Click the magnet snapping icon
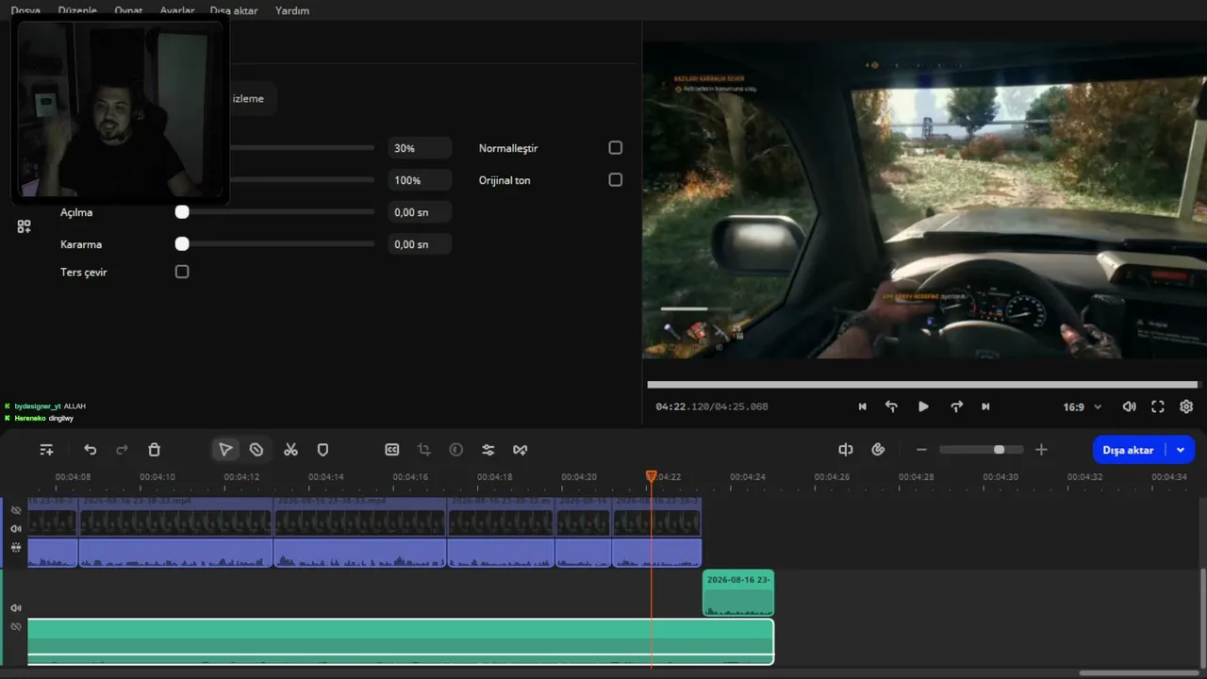Screen dimensions: 1207x679 pyautogui.click(x=878, y=450)
